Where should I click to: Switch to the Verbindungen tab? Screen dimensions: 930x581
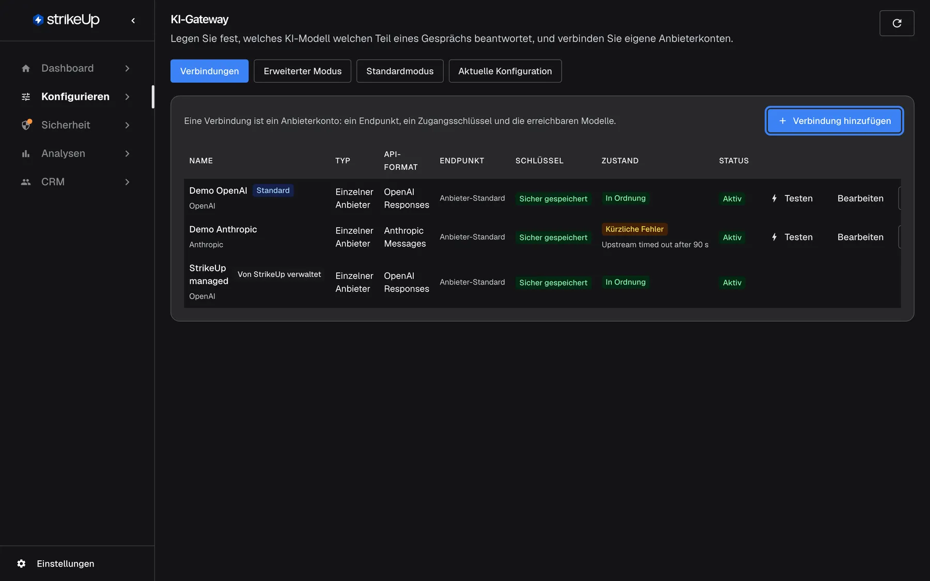click(209, 71)
